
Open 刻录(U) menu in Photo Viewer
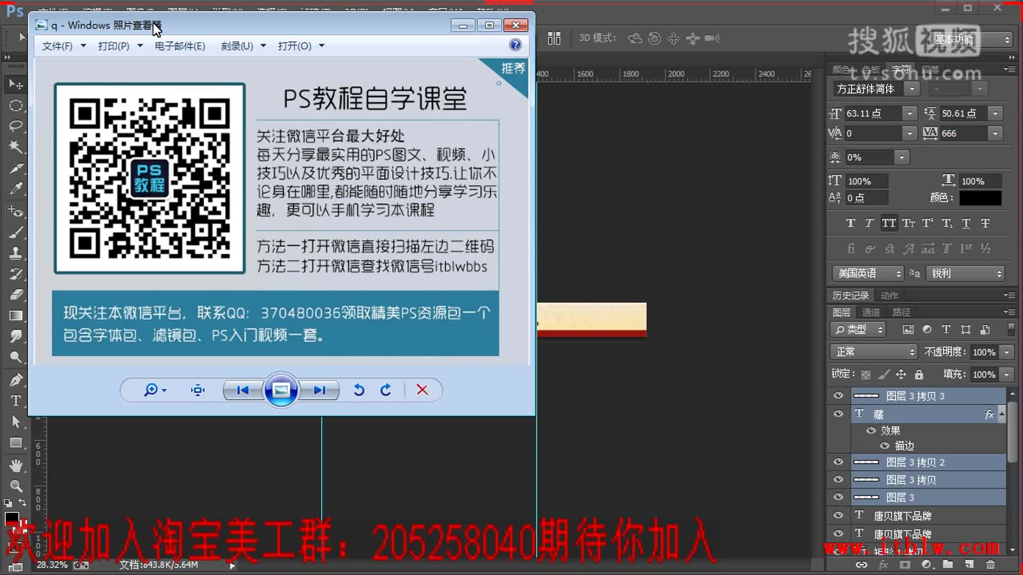pos(243,46)
